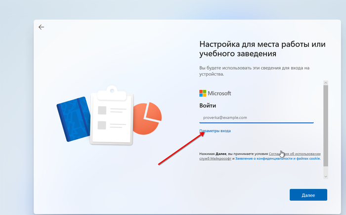Click the Войти heading

point(208,106)
